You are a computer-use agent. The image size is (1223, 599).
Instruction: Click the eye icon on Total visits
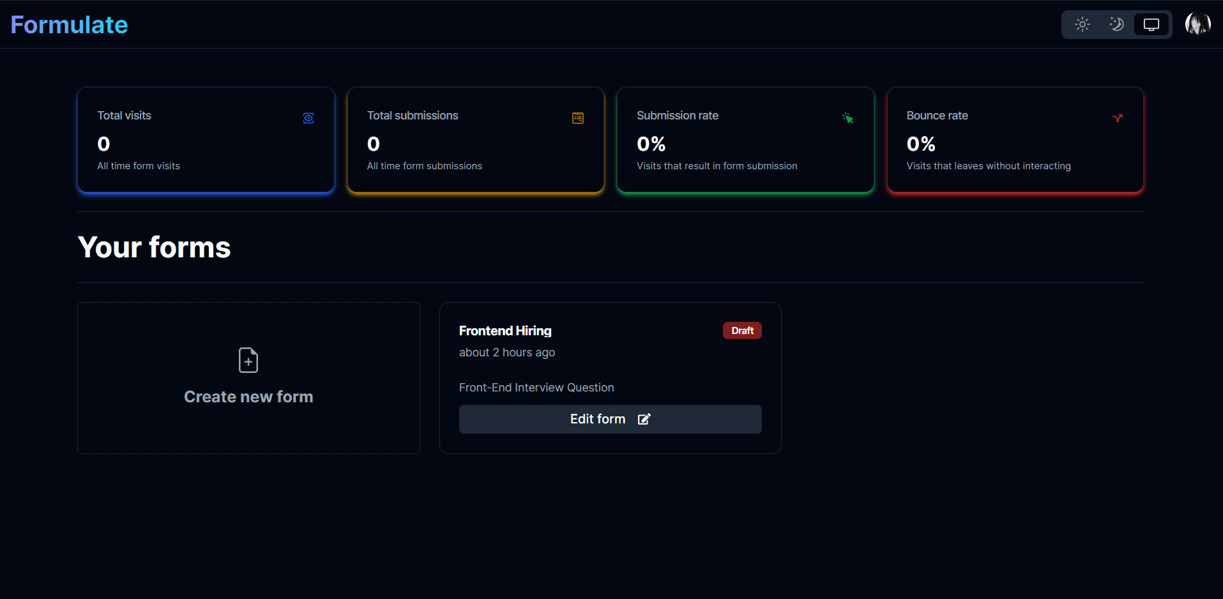pos(308,118)
